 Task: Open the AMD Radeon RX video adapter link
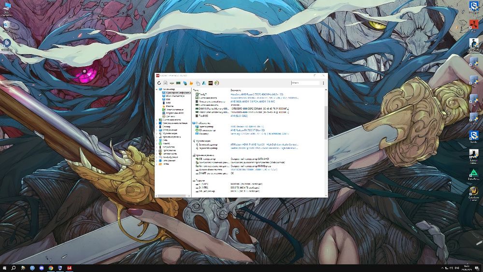pos(247,127)
